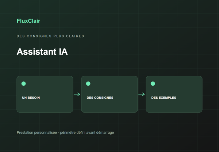Open the 'DES EXEMPLES' card
The image size is (219, 152).
174,94
